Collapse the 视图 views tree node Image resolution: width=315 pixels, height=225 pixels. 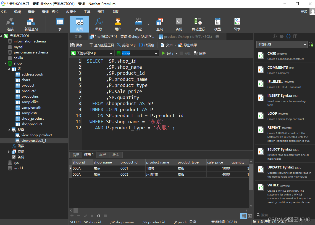tap(9, 130)
